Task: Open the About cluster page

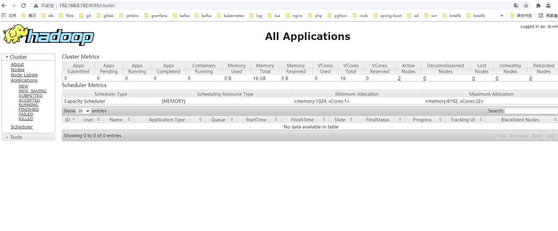Action: 17,64
